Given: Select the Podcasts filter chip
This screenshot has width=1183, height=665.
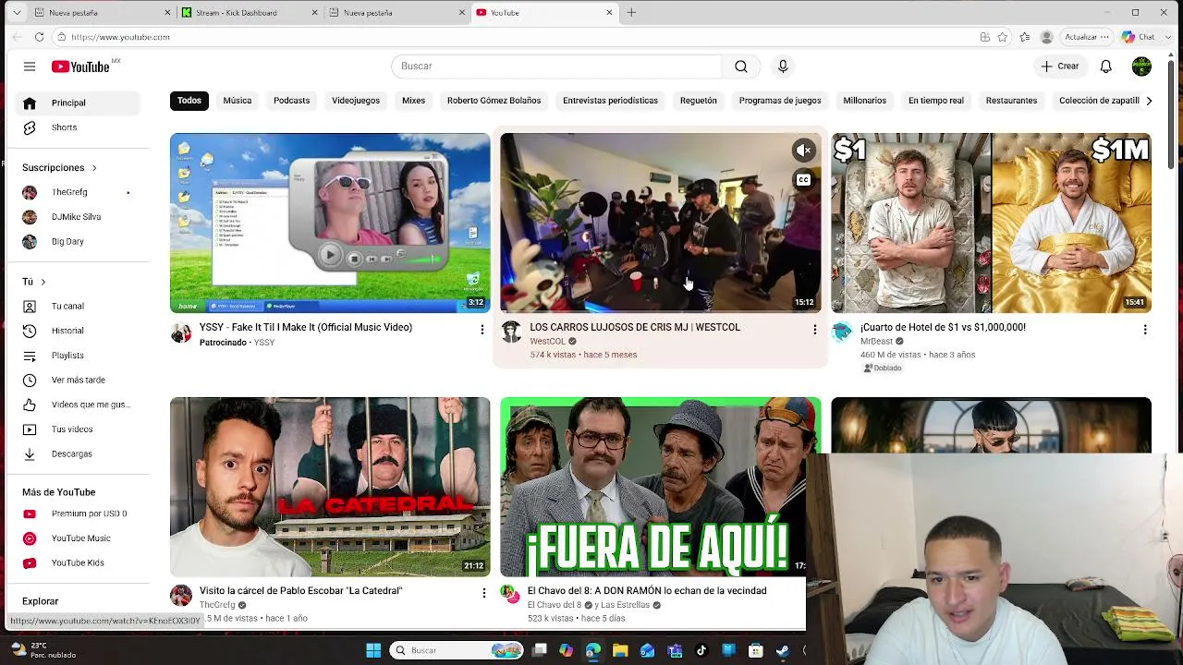Looking at the screenshot, I should click(x=292, y=101).
